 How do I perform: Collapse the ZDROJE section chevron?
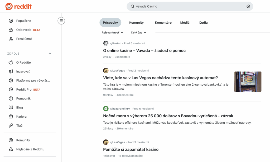pos(50,54)
